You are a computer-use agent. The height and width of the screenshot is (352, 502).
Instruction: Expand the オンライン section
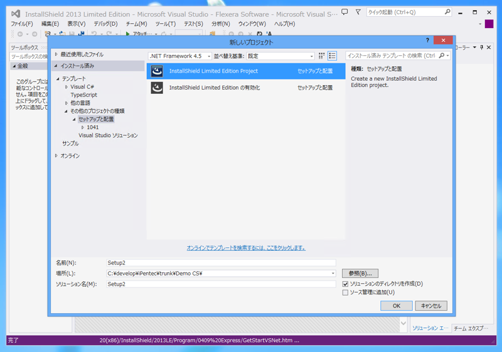56,155
